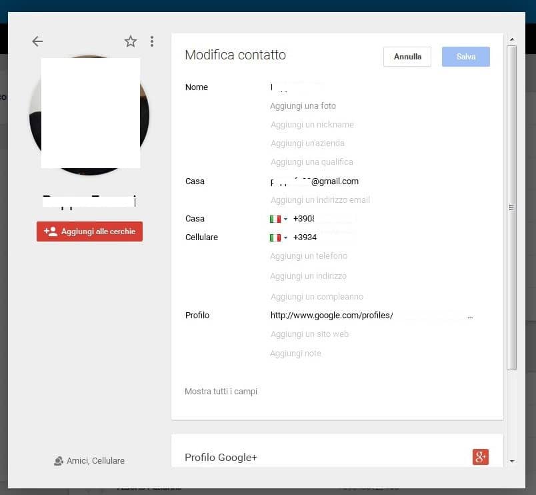Screen dimensions: 536x495
Task: Click the Salva button
Action: pyautogui.click(x=466, y=57)
